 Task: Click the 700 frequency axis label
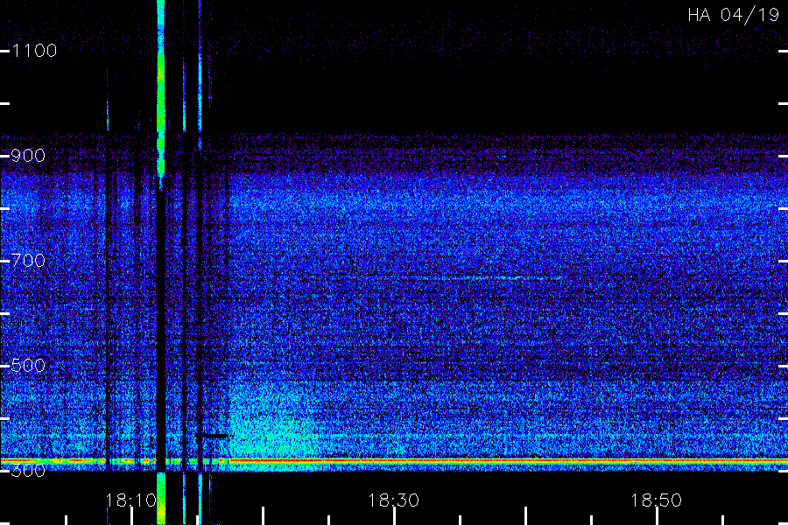(28, 261)
